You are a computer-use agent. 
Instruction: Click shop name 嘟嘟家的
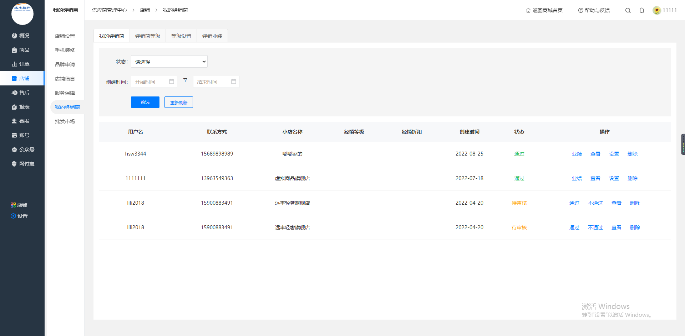pos(293,154)
